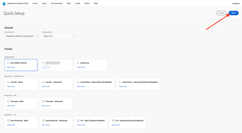The height and width of the screenshot is (133, 242).
Task: Follow Learn more under Bootcamp
Action: (81, 67)
